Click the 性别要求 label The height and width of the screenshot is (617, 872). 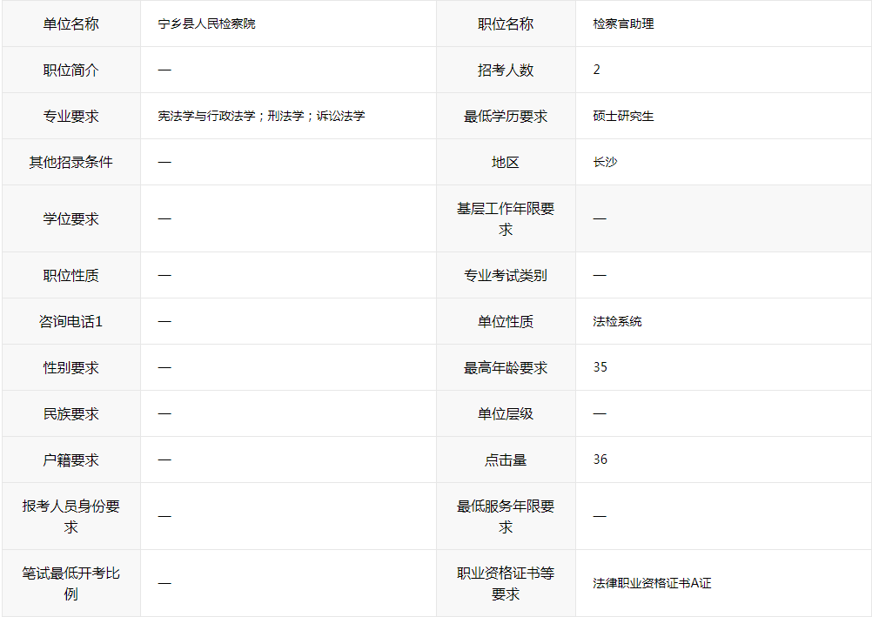coord(71,368)
